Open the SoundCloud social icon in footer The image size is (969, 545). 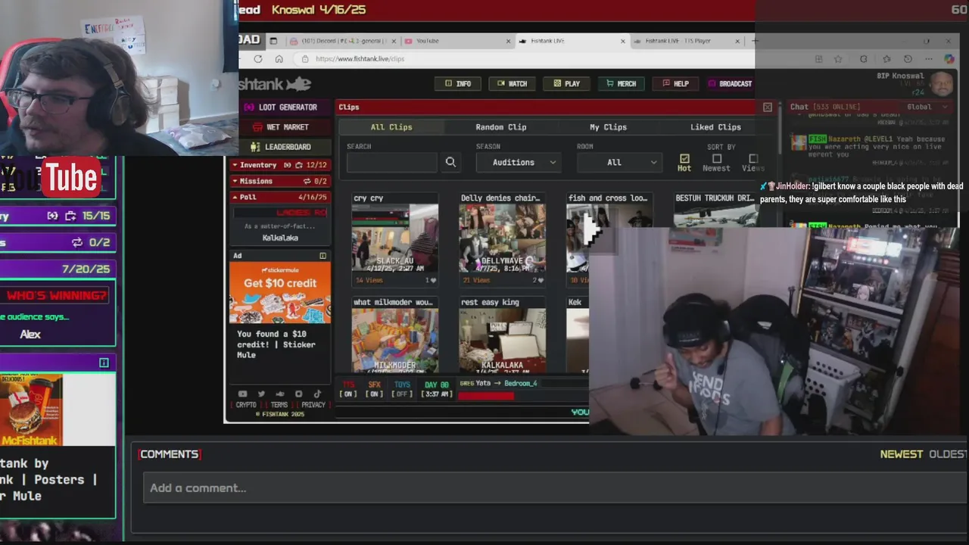click(280, 394)
